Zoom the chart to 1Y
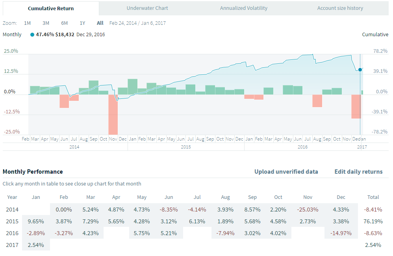 pyautogui.click(x=82, y=23)
